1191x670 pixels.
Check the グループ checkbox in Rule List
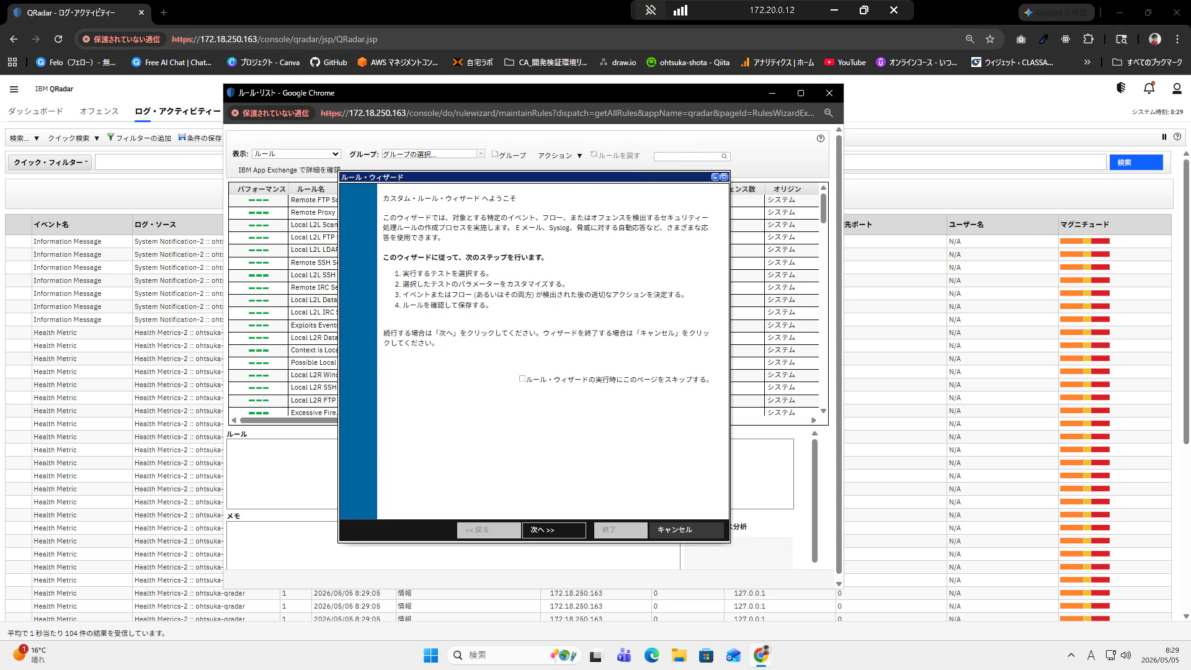[x=495, y=154]
